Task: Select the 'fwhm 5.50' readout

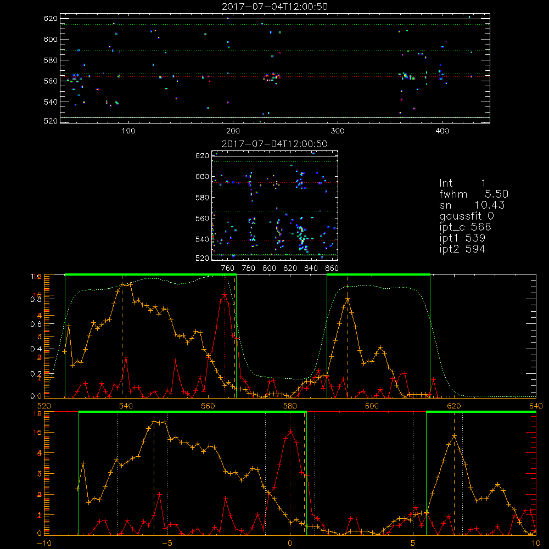Action: click(474, 194)
